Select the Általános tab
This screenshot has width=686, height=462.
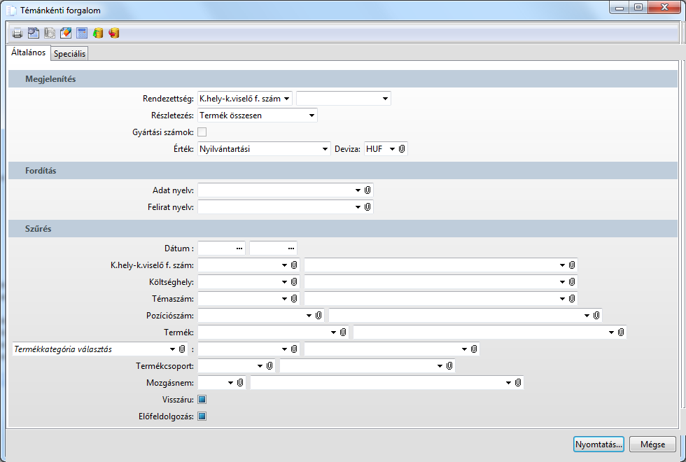[29, 52]
